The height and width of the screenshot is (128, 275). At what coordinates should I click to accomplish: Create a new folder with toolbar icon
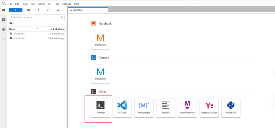29,10
